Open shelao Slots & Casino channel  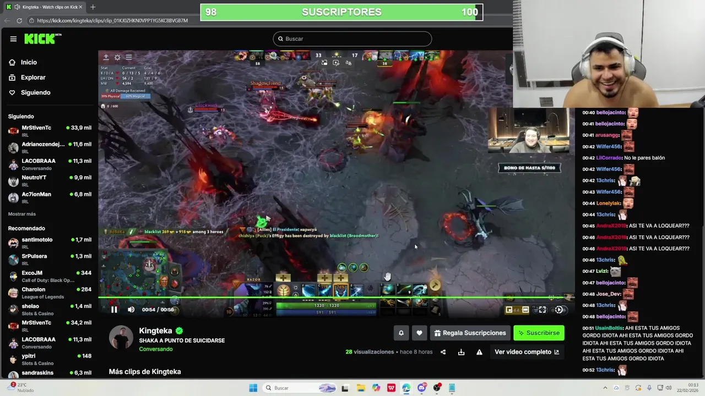tap(50, 309)
